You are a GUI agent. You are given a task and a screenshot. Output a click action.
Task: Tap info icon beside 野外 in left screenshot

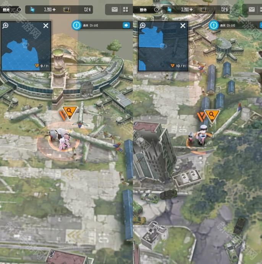pos(19,10)
